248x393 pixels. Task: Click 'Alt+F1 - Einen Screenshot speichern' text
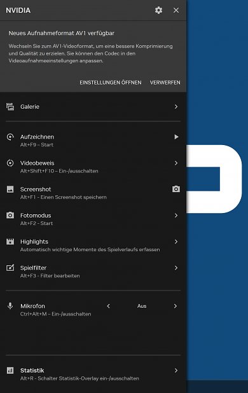tap(64, 197)
